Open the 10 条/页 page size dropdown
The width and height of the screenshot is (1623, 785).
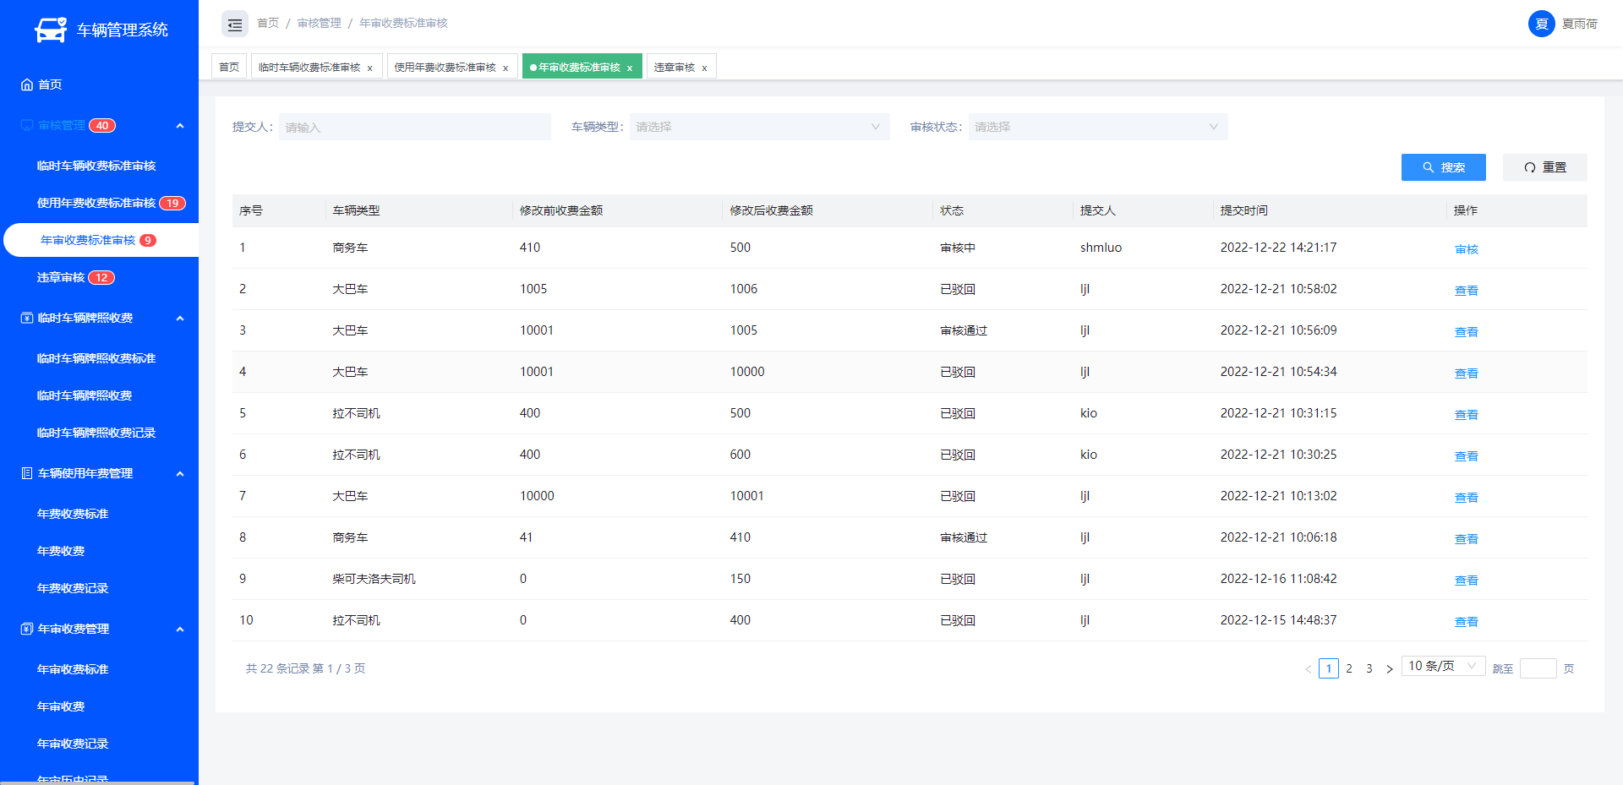[x=1443, y=666]
